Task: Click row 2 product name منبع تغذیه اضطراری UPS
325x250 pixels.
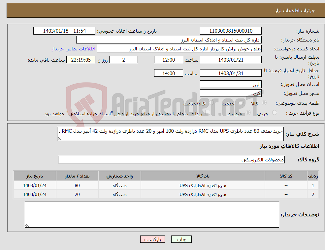Action: (x=203, y=194)
